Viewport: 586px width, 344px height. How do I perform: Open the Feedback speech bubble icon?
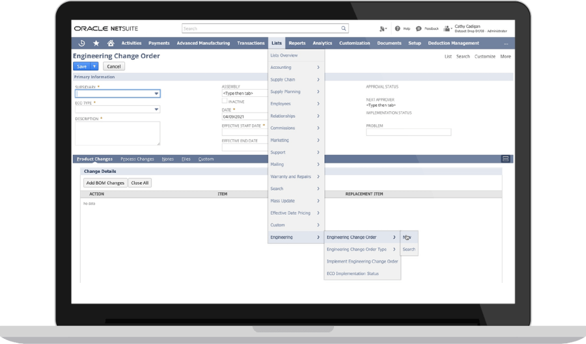(x=419, y=29)
